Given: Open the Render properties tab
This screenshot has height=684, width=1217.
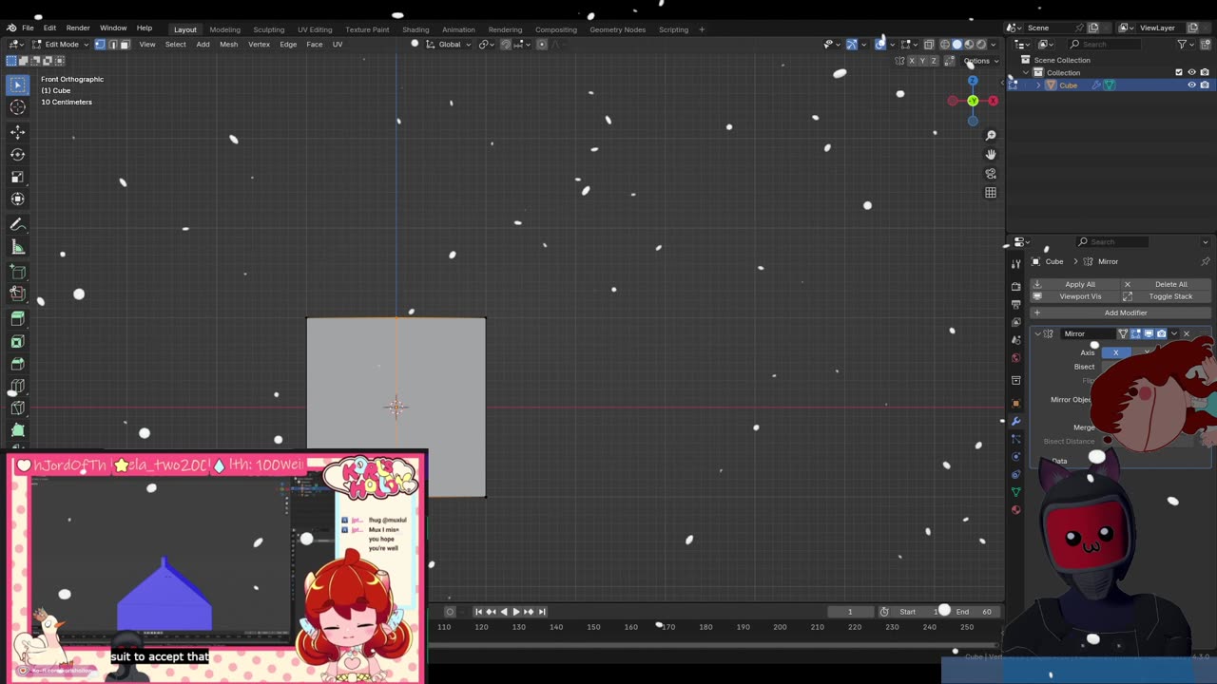Looking at the screenshot, I should pyautogui.click(x=1015, y=286).
